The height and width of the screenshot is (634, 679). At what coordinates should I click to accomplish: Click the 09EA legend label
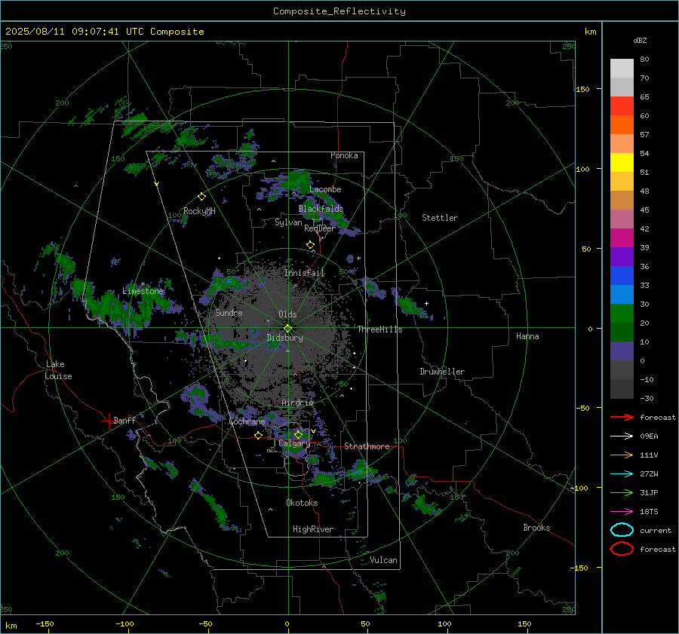(x=649, y=436)
